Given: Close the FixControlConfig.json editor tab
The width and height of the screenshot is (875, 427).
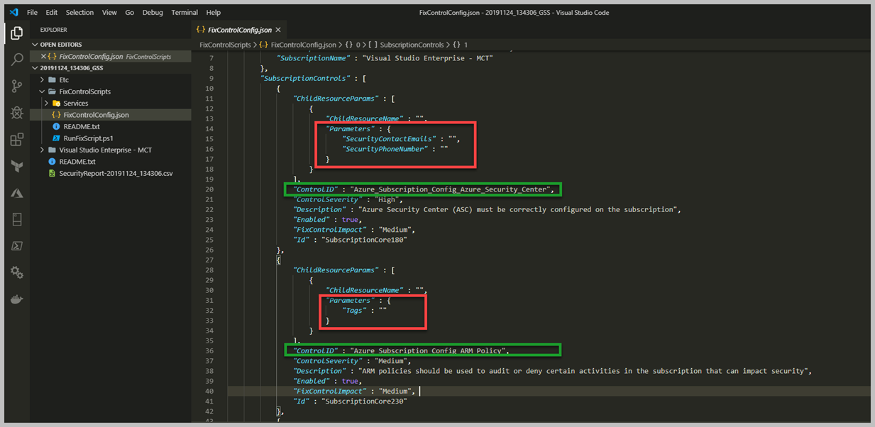Looking at the screenshot, I should [278, 30].
